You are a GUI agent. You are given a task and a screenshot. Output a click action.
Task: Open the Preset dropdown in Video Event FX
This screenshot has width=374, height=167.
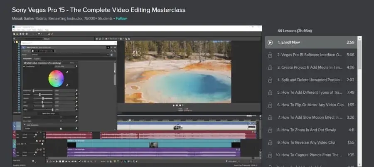tap(108, 55)
